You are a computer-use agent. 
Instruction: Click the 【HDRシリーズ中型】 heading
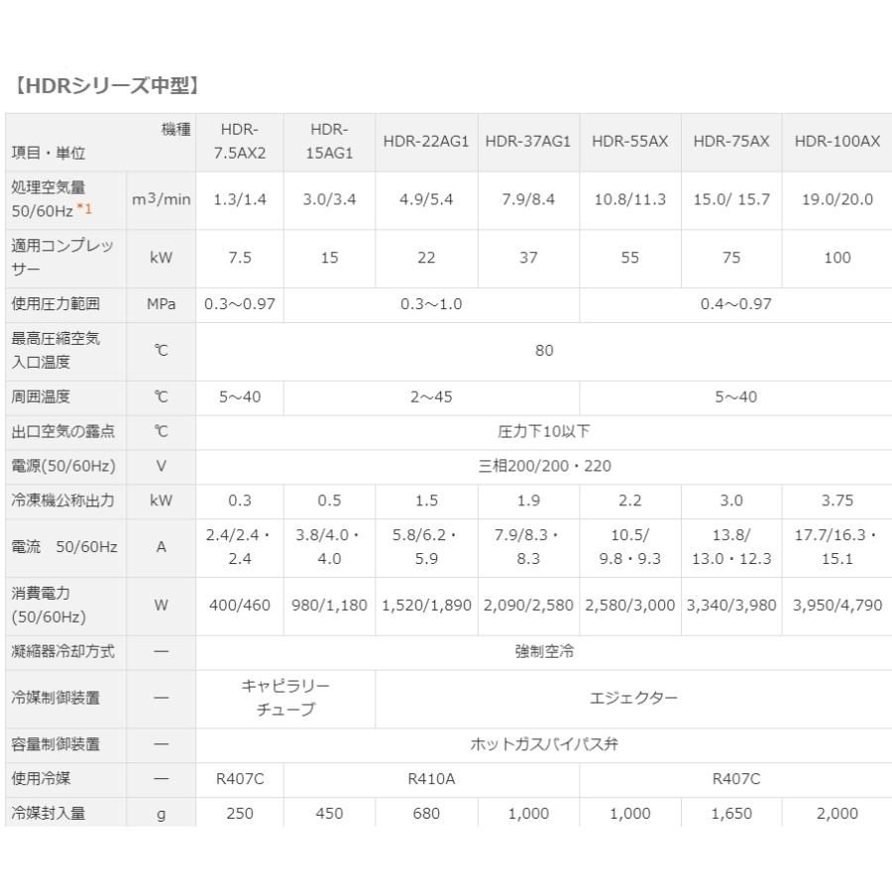click(x=106, y=85)
